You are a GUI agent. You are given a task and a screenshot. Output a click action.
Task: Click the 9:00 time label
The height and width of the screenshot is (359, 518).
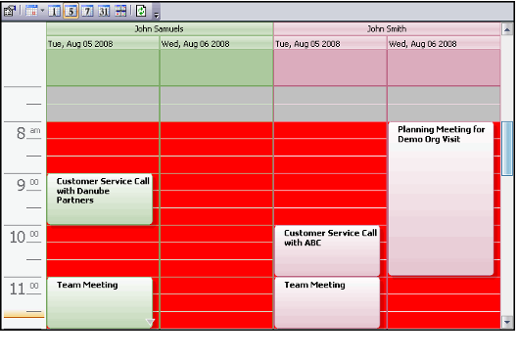(x=27, y=185)
